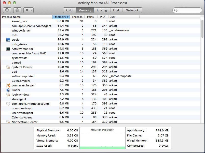
Task: Click the search magnifier icon
Action: [x=175, y=10]
